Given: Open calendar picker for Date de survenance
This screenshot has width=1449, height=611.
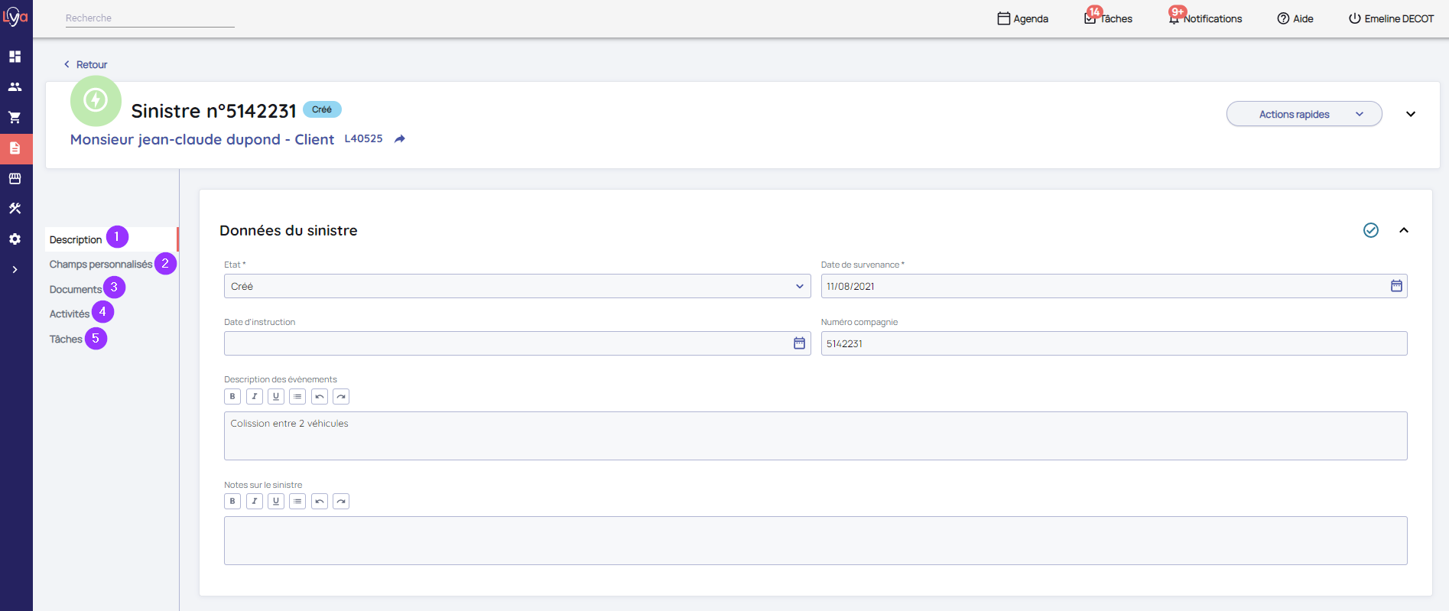Looking at the screenshot, I should 1395,286.
